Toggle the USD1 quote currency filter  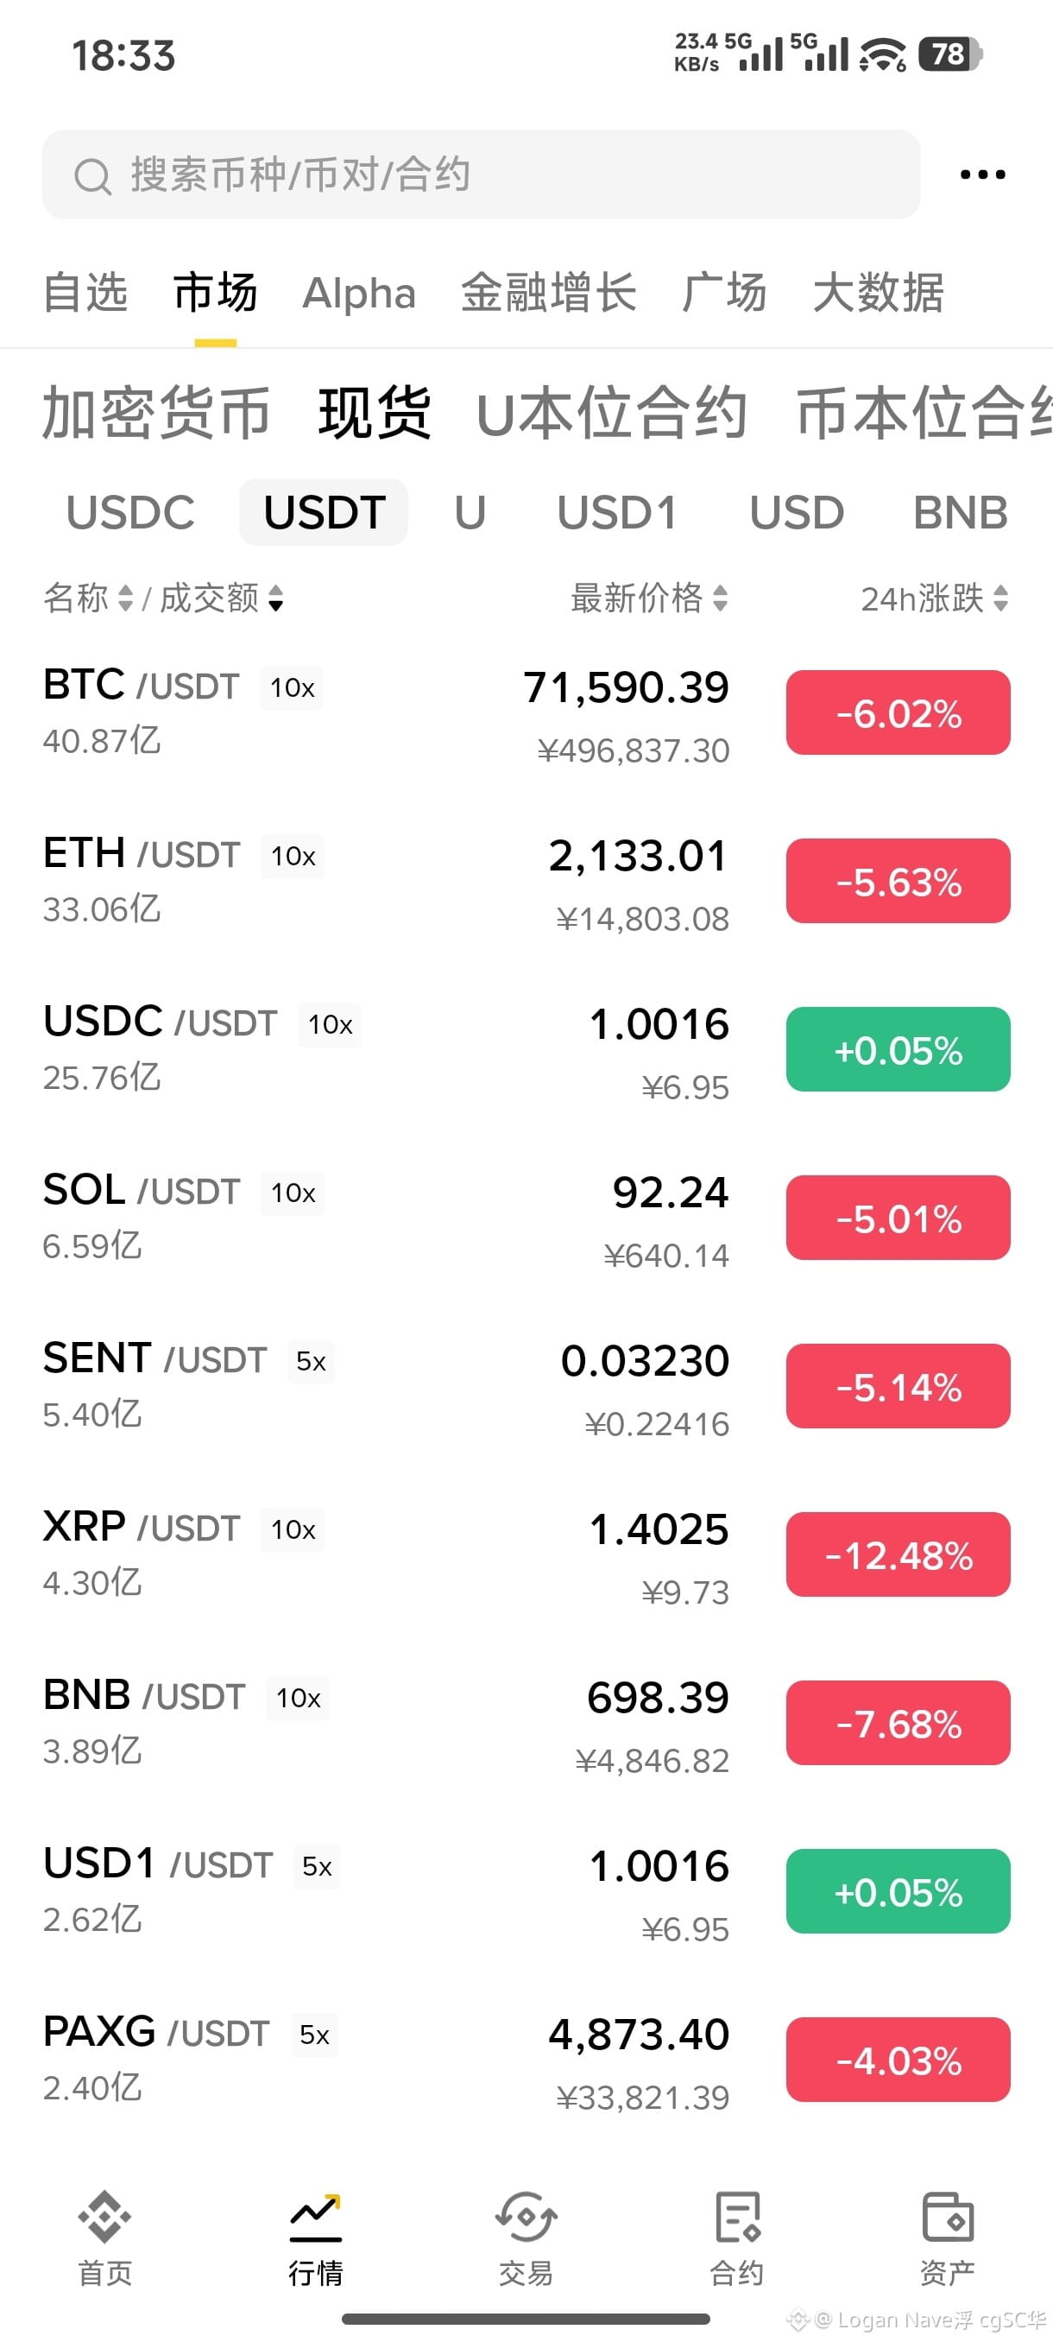pos(617,513)
